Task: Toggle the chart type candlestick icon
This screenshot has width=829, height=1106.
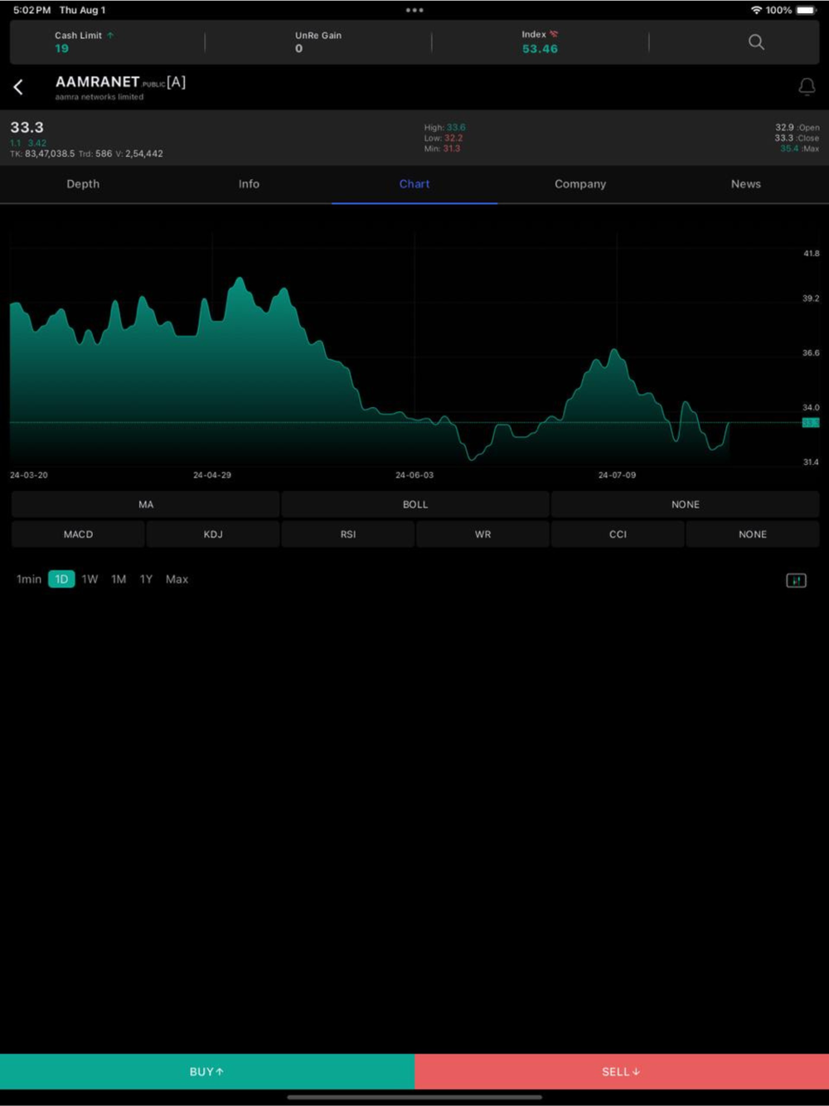Action: pyautogui.click(x=796, y=580)
